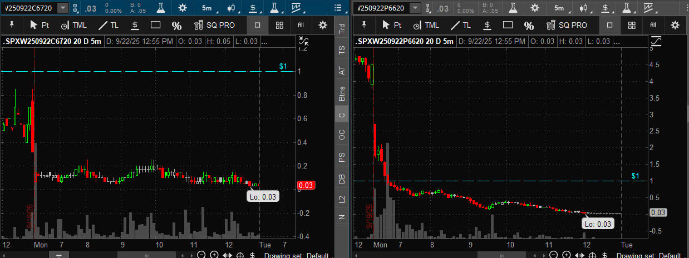Open the Trd sidebar tab

pos(342,29)
